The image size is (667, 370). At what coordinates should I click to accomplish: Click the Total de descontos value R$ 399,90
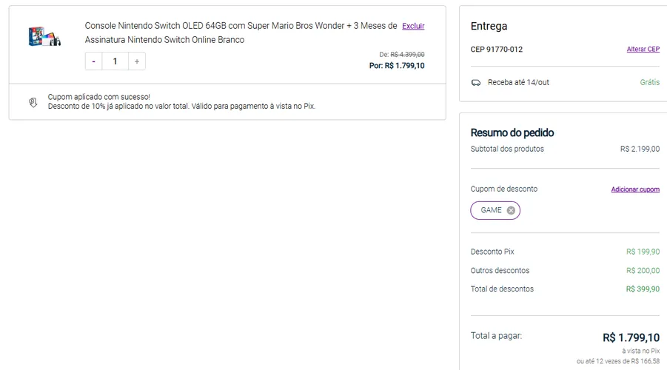click(x=643, y=289)
